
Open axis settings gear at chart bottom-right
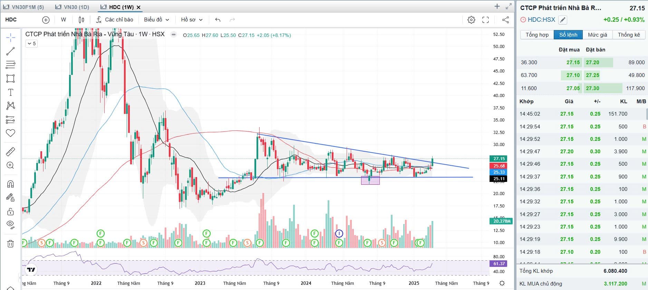502,283
